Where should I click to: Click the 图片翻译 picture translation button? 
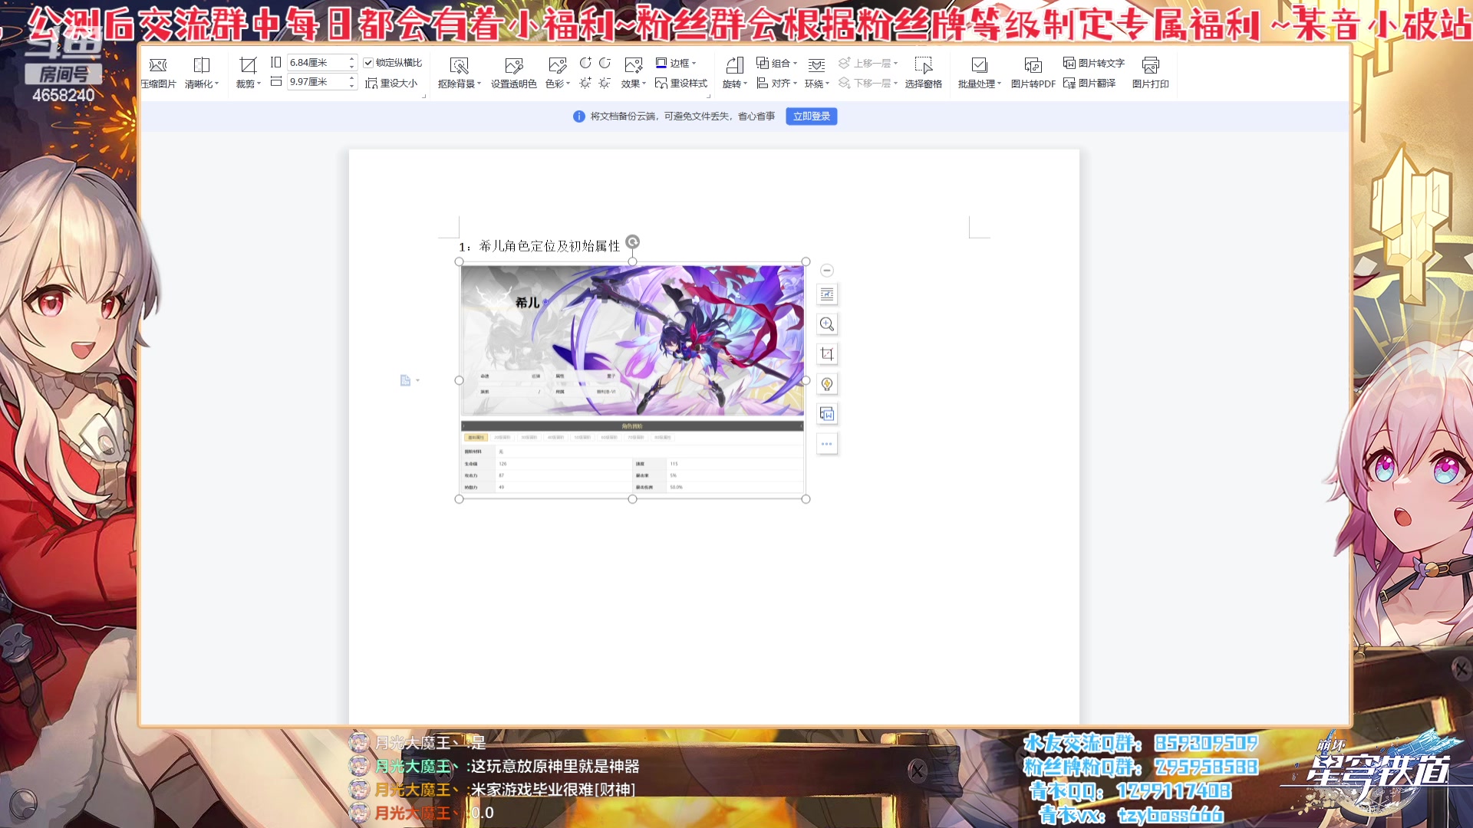click(x=1089, y=83)
